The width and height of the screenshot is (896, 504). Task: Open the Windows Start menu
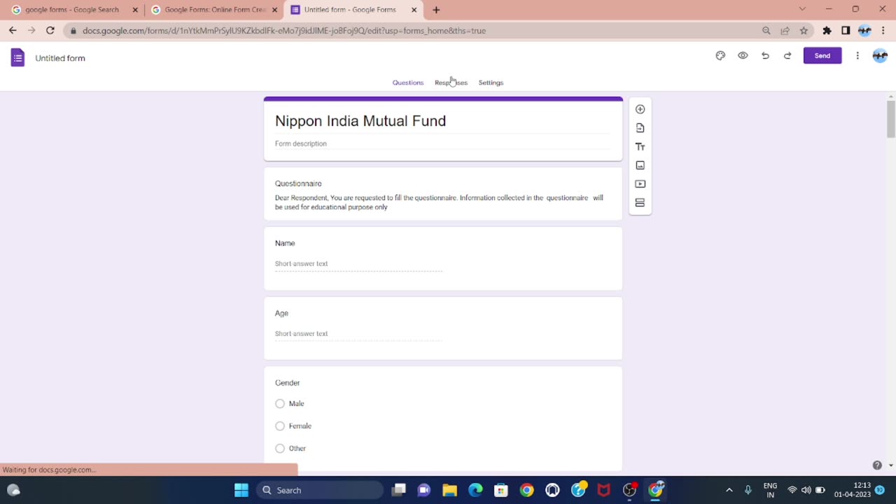[x=241, y=490]
